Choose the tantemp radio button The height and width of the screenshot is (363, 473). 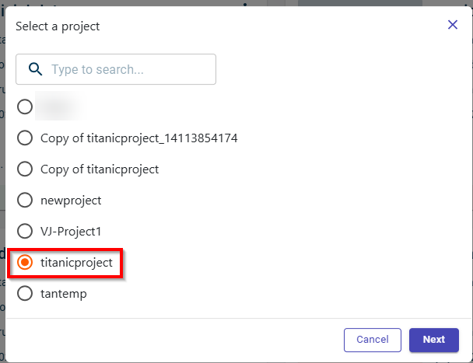tap(25, 293)
